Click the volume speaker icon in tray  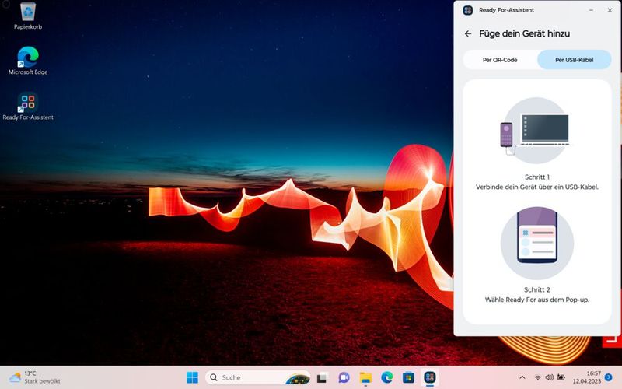[x=550, y=377]
